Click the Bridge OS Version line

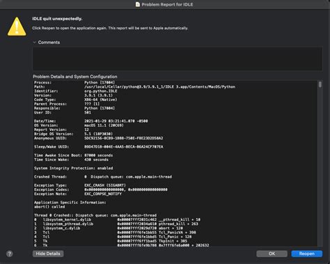coord(73,134)
